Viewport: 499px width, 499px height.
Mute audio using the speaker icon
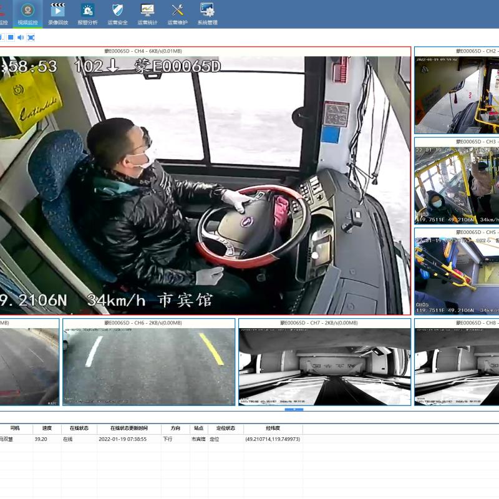(x=21, y=37)
